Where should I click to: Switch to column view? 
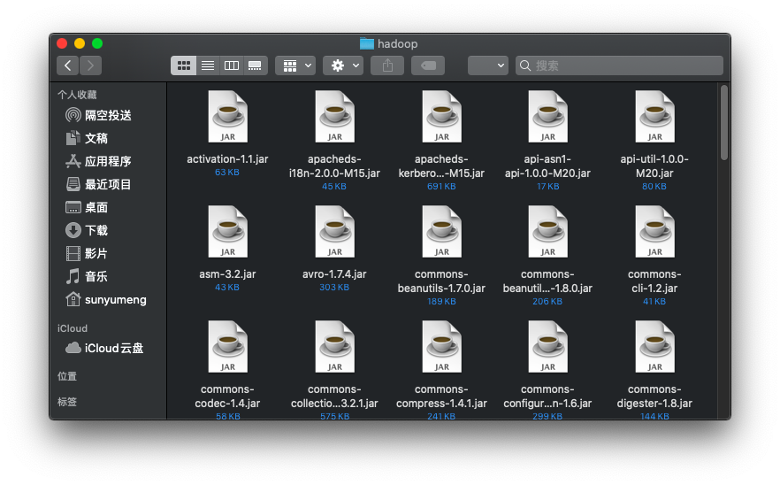232,65
